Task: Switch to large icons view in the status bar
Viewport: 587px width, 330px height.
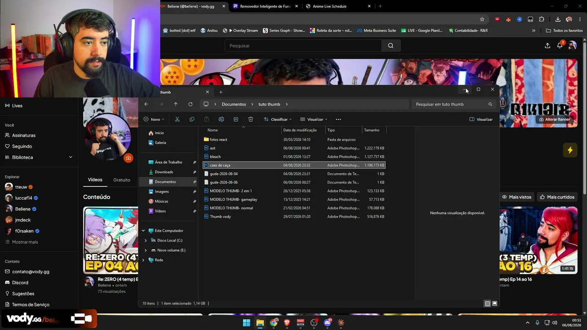Action: click(494, 303)
